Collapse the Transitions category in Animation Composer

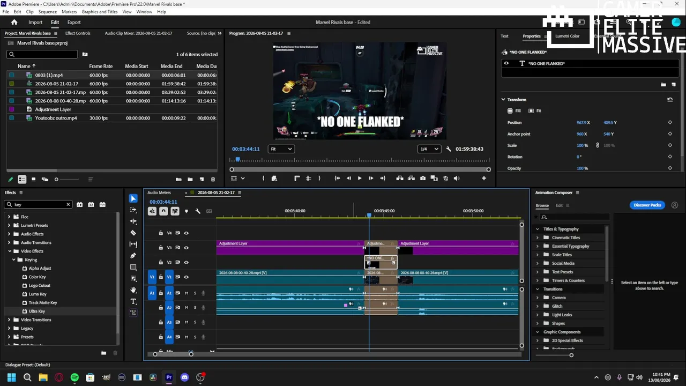[538, 289]
